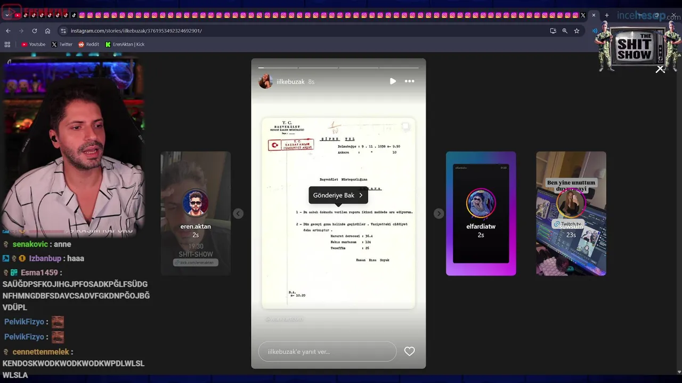This screenshot has width=682, height=383.
Task: Close the Instagram story viewer
Action: 660,69
